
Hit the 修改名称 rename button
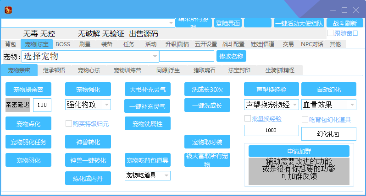[x=231, y=56]
